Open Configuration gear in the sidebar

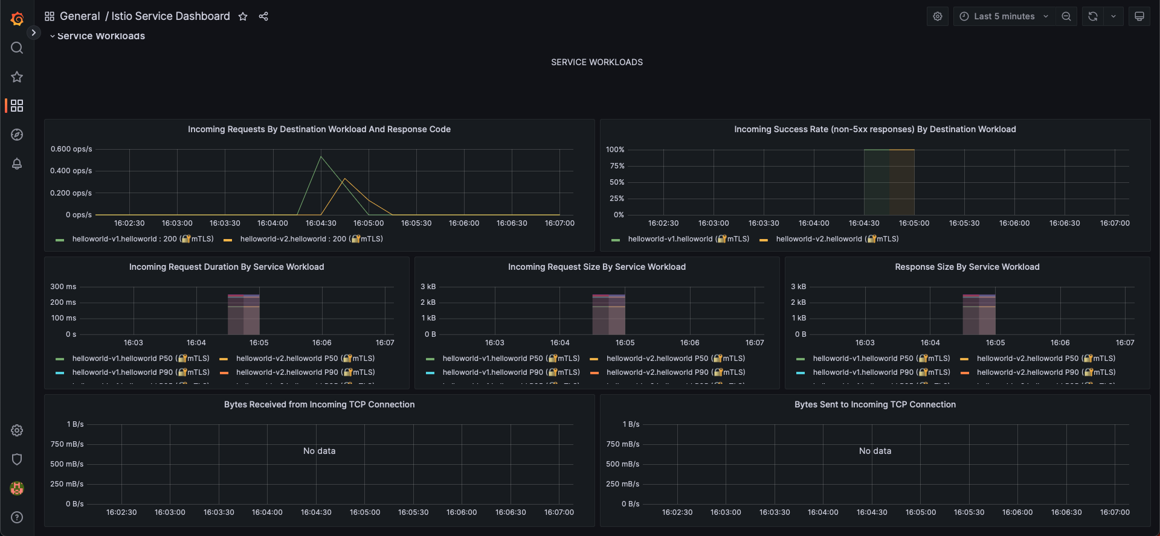17,430
